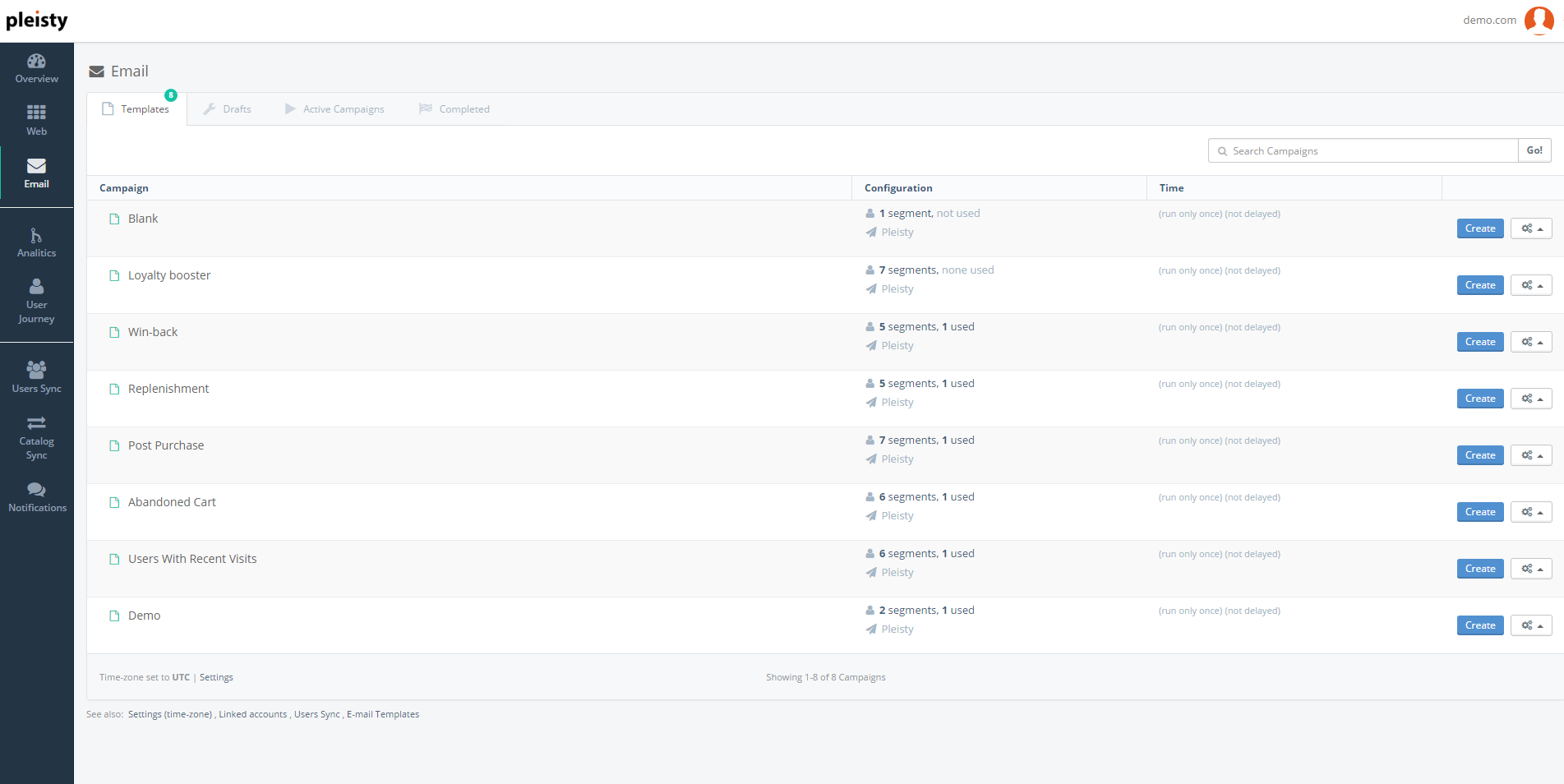Expand the settings dropdown next to Blank's Create button
Screen dimensions: 1564x784
[1530, 228]
